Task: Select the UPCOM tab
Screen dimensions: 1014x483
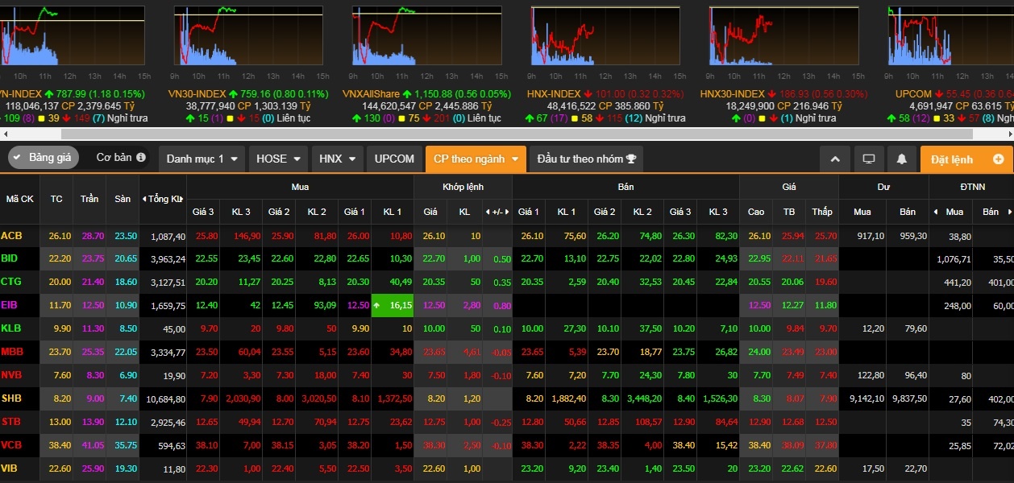Action: click(x=394, y=159)
